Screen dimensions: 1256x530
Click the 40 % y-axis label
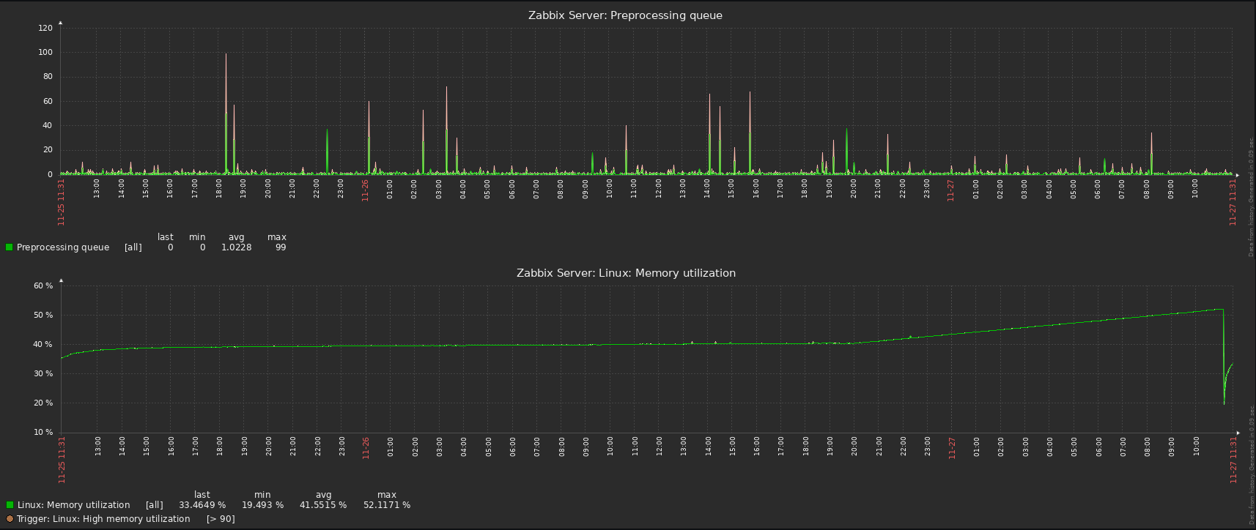(x=43, y=345)
